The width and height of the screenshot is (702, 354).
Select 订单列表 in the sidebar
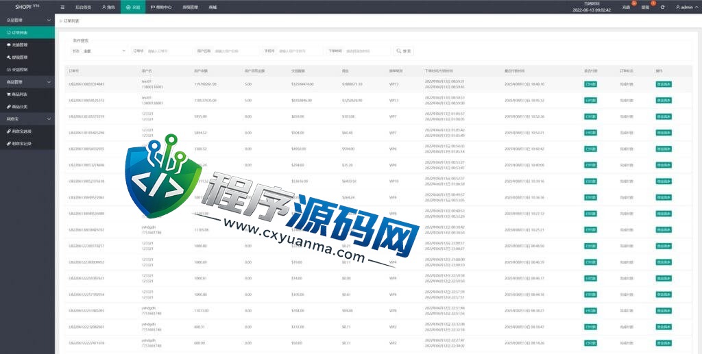pos(27,33)
